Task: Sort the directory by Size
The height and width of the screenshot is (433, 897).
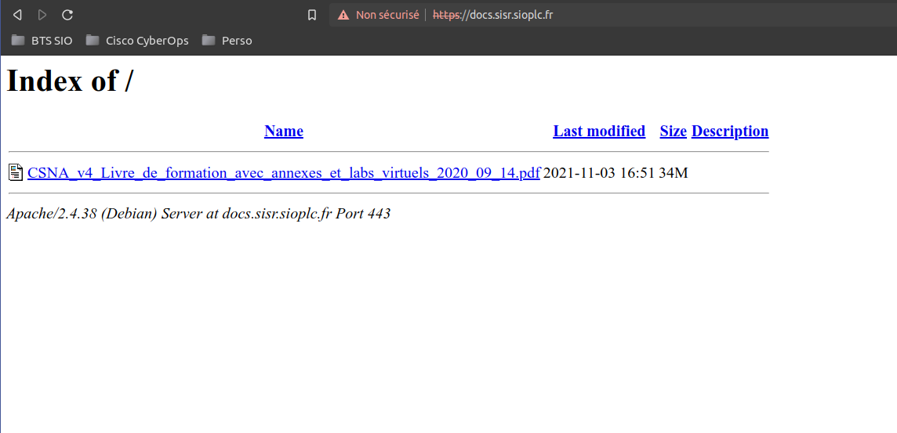Action: [673, 132]
